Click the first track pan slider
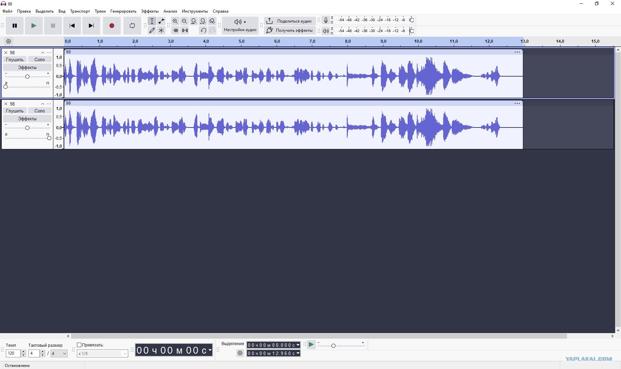 click(27, 86)
